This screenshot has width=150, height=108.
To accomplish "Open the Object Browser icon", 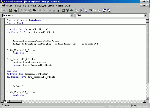I will tap(68, 10).
